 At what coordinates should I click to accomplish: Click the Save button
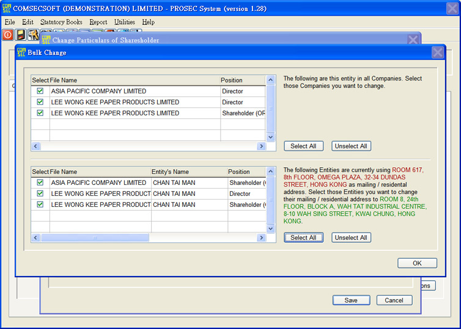pos(351,300)
